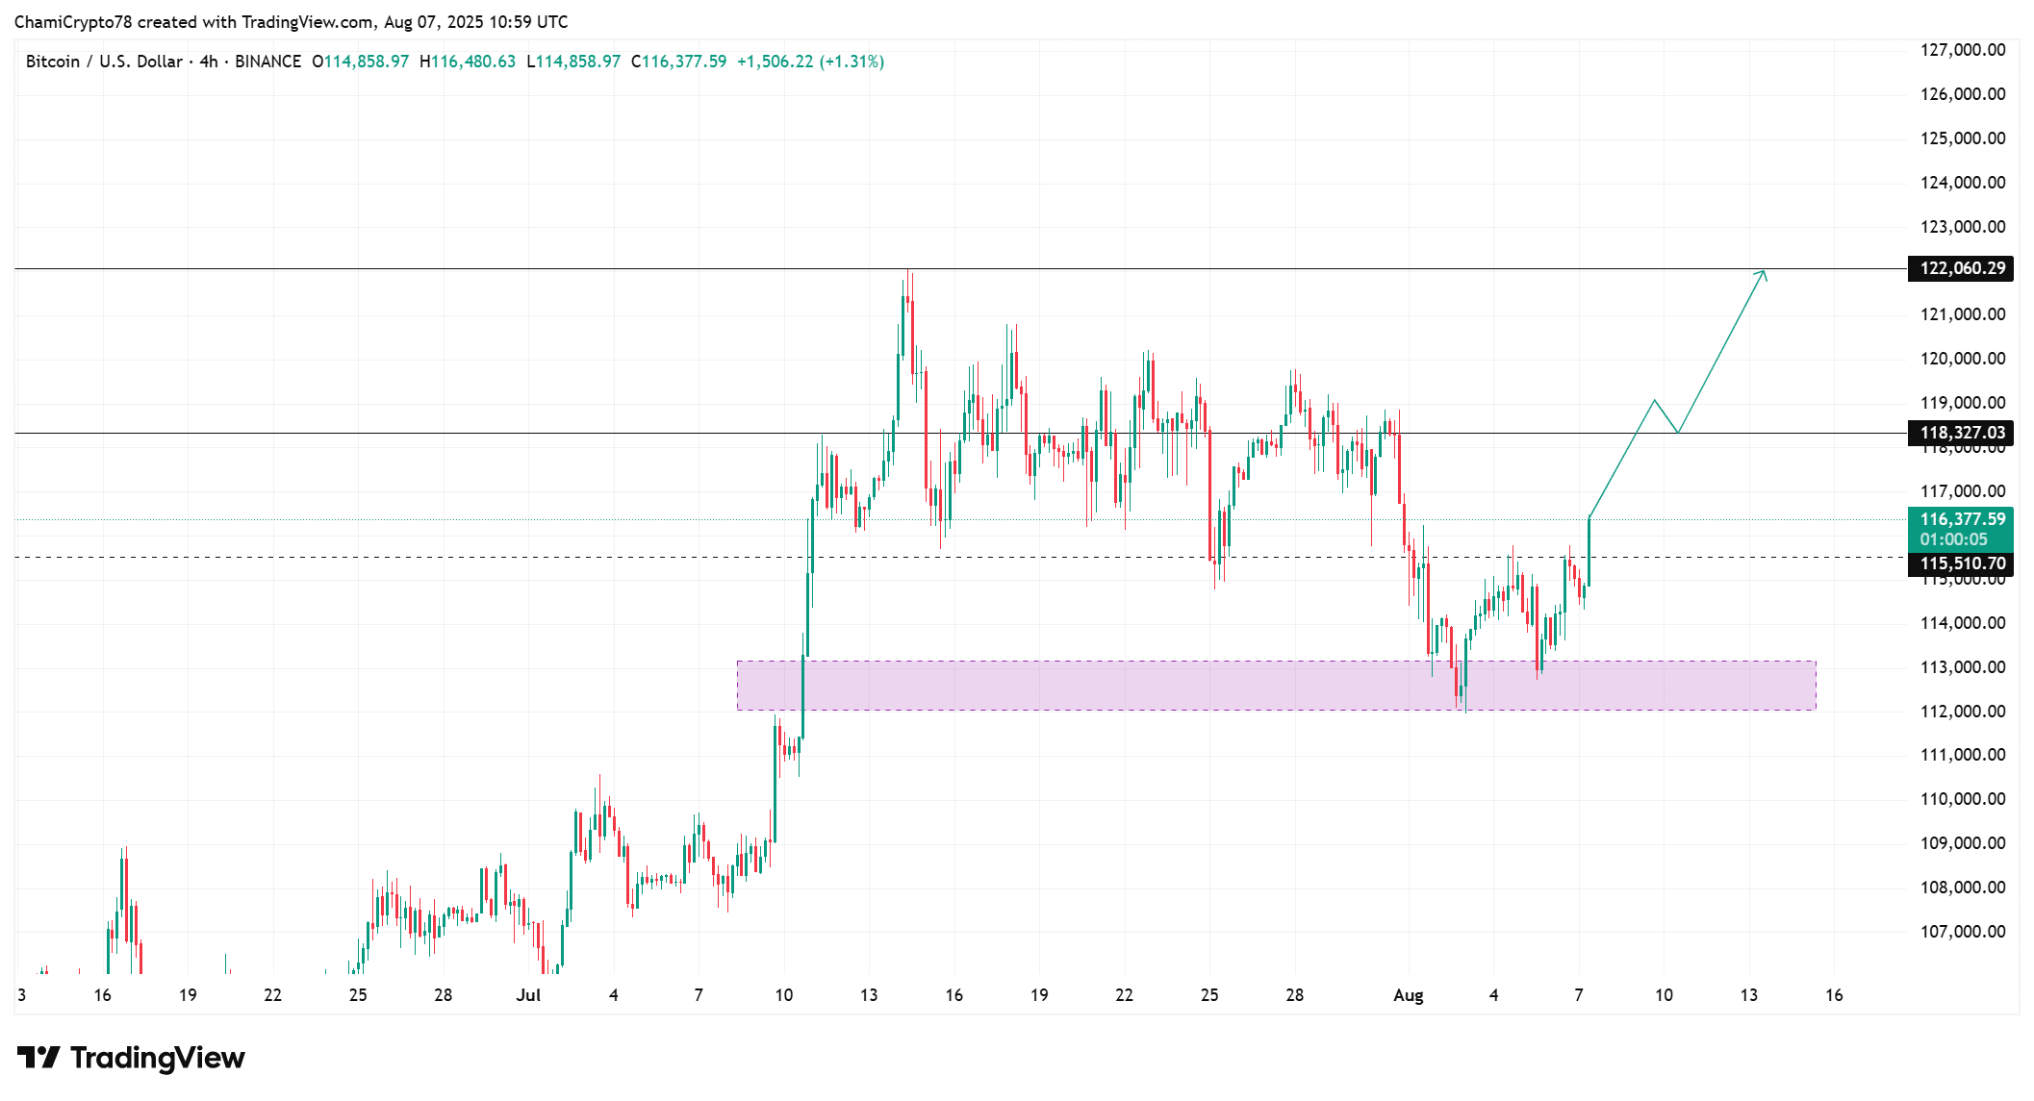Click the TradingView wordmark text

[x=158, y=1058]
